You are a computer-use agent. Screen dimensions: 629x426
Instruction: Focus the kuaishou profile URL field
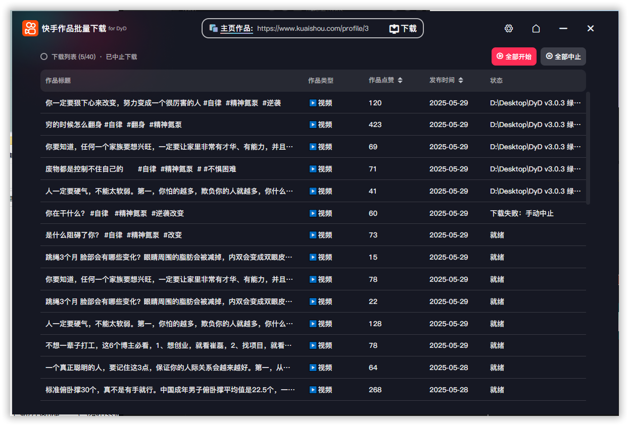pyautogui.click(x=313, y=29)
